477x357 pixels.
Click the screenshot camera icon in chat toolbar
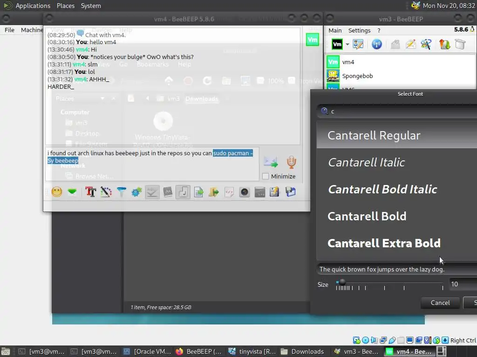(x=244, y=192)
